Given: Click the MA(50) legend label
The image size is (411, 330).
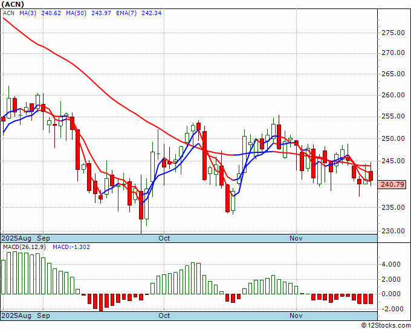Looking at the screenshot, I should pos(76,13).
